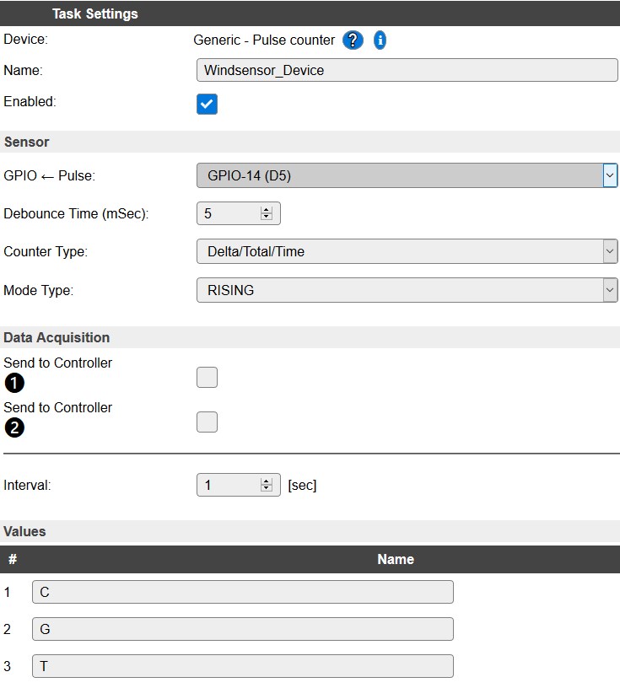Click the Name column header in Values table
The height and width of the screenshot is (688, 620).
point(395,559)
